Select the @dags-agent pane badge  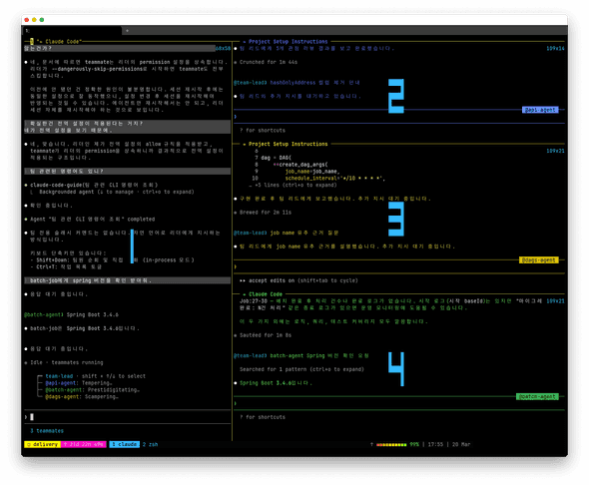539,259
